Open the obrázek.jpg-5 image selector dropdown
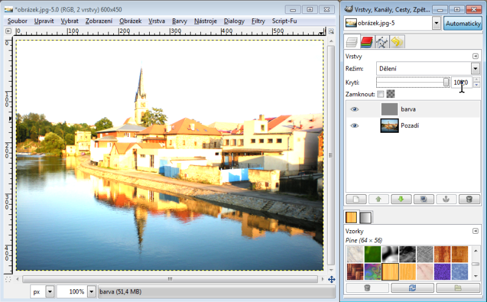Viewport: 487px width, 302px height. click(x=436, y=23)
